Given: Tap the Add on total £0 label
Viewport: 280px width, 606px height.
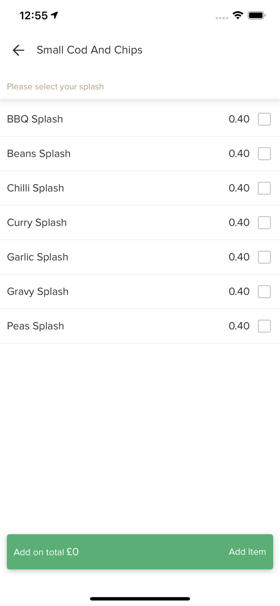Looking at the screenshot, I should [46, 552].
